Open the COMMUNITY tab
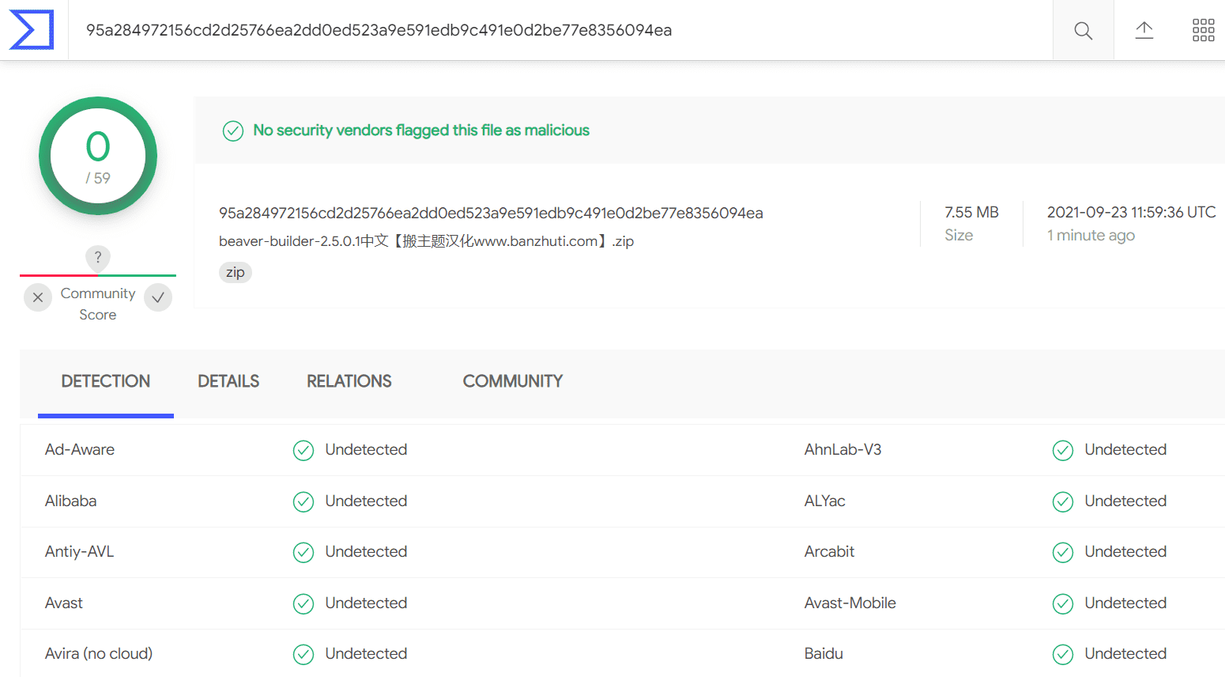Screen dimensions: 1225x677 click(x=513, y=381)
